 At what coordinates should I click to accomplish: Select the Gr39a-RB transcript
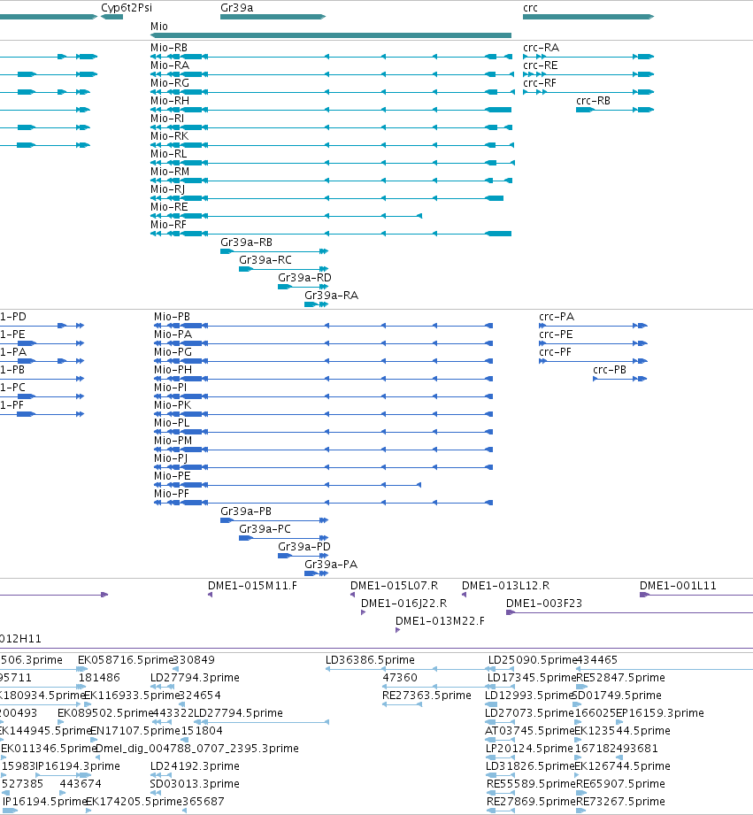(274, 251)
